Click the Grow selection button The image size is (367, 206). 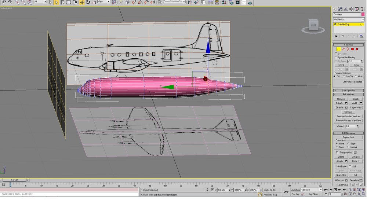356,65
